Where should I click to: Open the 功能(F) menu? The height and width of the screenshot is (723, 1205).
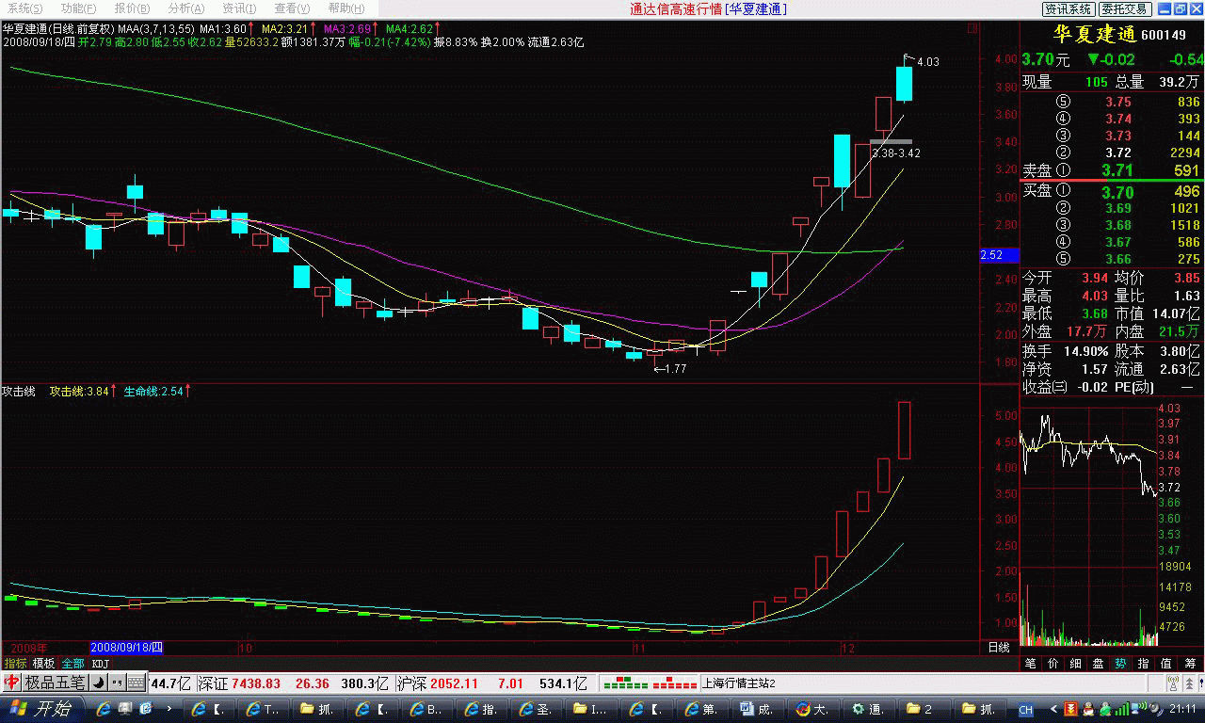79,8
